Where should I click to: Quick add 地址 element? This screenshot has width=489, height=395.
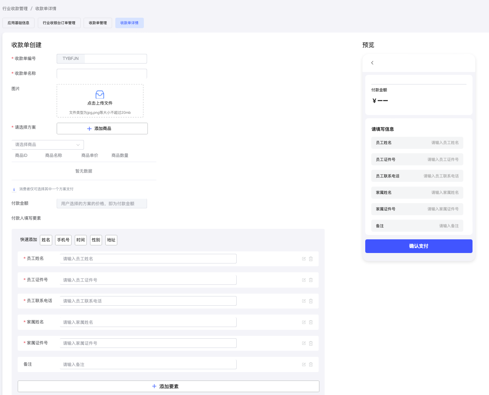click(111, 240)
